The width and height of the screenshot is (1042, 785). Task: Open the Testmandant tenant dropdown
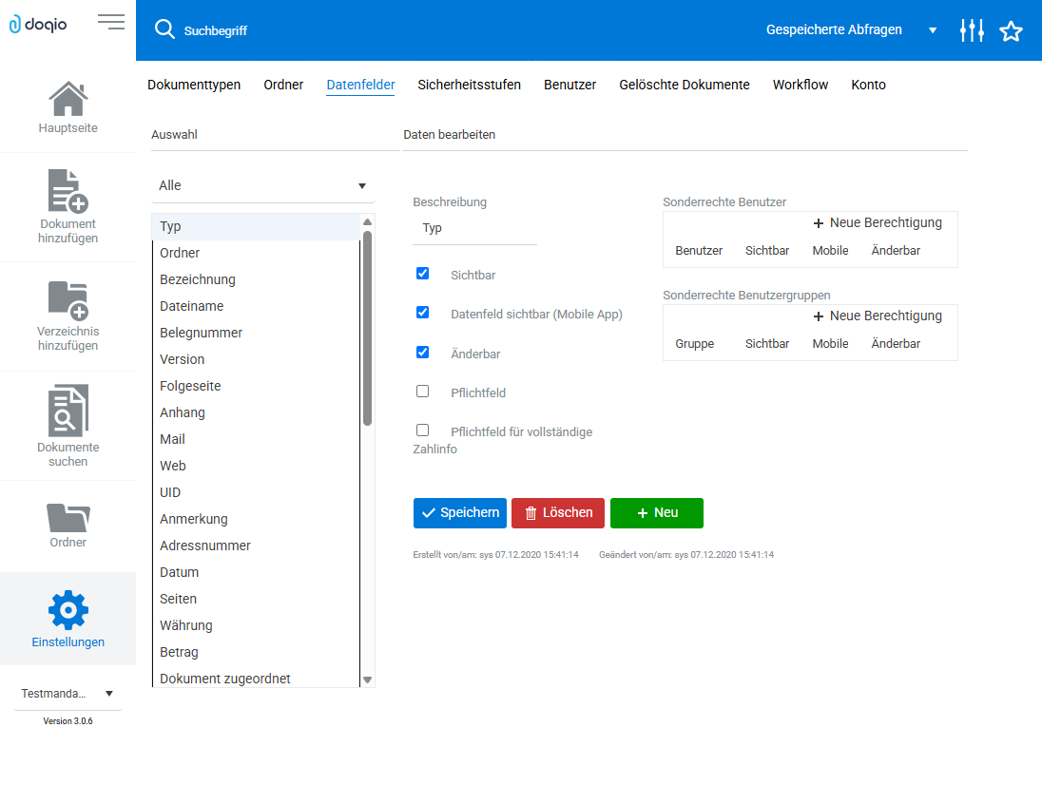(68, 694)
